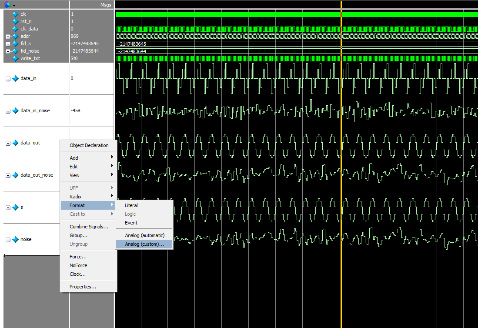Click the data_in signal diamond icon
This screenshot has width=478, height=328.
point(15,79)
